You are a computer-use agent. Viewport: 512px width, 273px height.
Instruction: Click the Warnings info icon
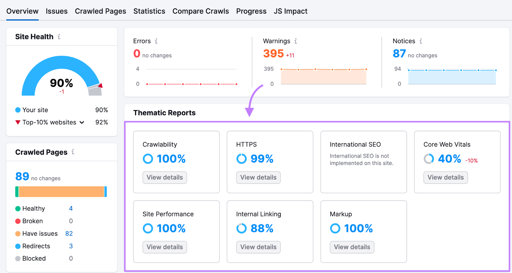pos(296,41)
